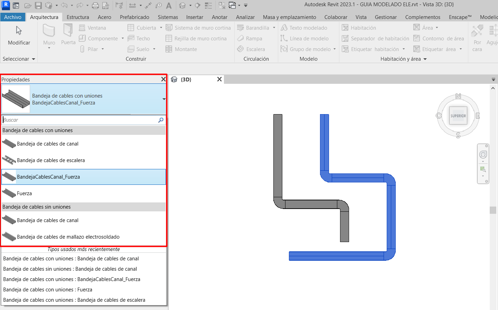The height and width of the screenshot is (310, 498).
Task: Expand the Barandilla dropdown arrow
Action: [274, 28]
